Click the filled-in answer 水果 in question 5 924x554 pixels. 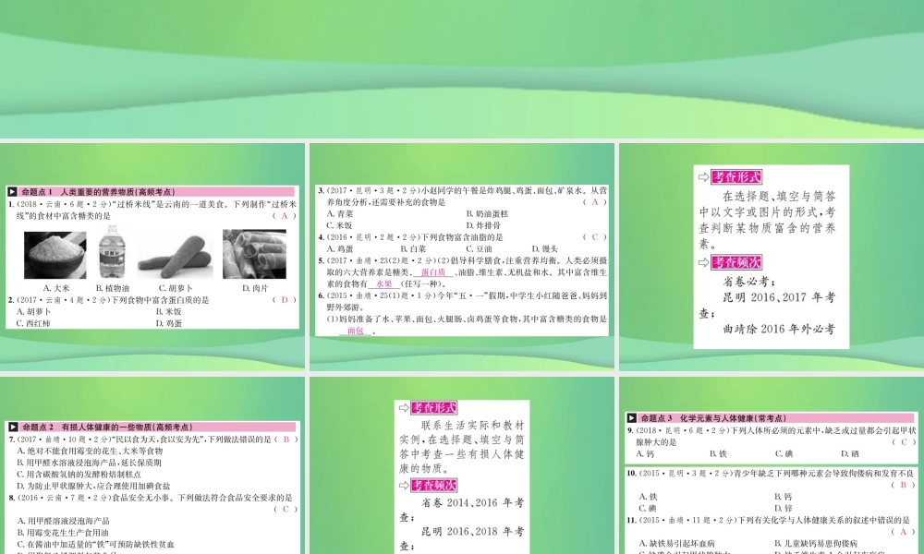tap(384, 283)
